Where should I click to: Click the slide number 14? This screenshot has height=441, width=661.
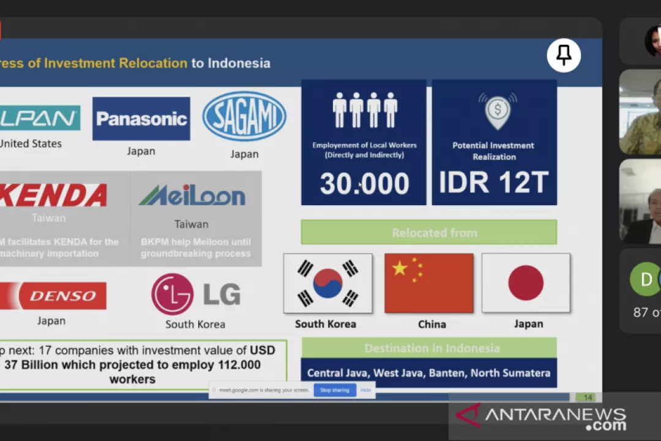point(588,398)
